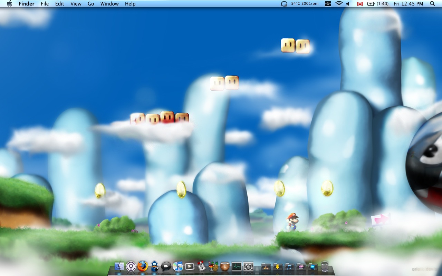Open the Pictures folder stack
Viewport: 442px width, 276px height.
tap(301, 267)
